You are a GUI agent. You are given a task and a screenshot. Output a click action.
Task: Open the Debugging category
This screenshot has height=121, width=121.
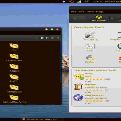point(90,36)
